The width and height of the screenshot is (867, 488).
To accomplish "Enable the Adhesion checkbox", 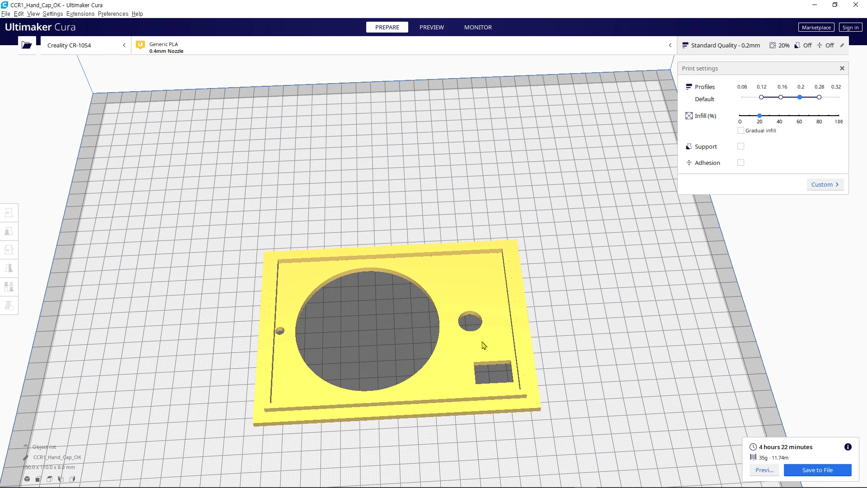I will (741, 163).
